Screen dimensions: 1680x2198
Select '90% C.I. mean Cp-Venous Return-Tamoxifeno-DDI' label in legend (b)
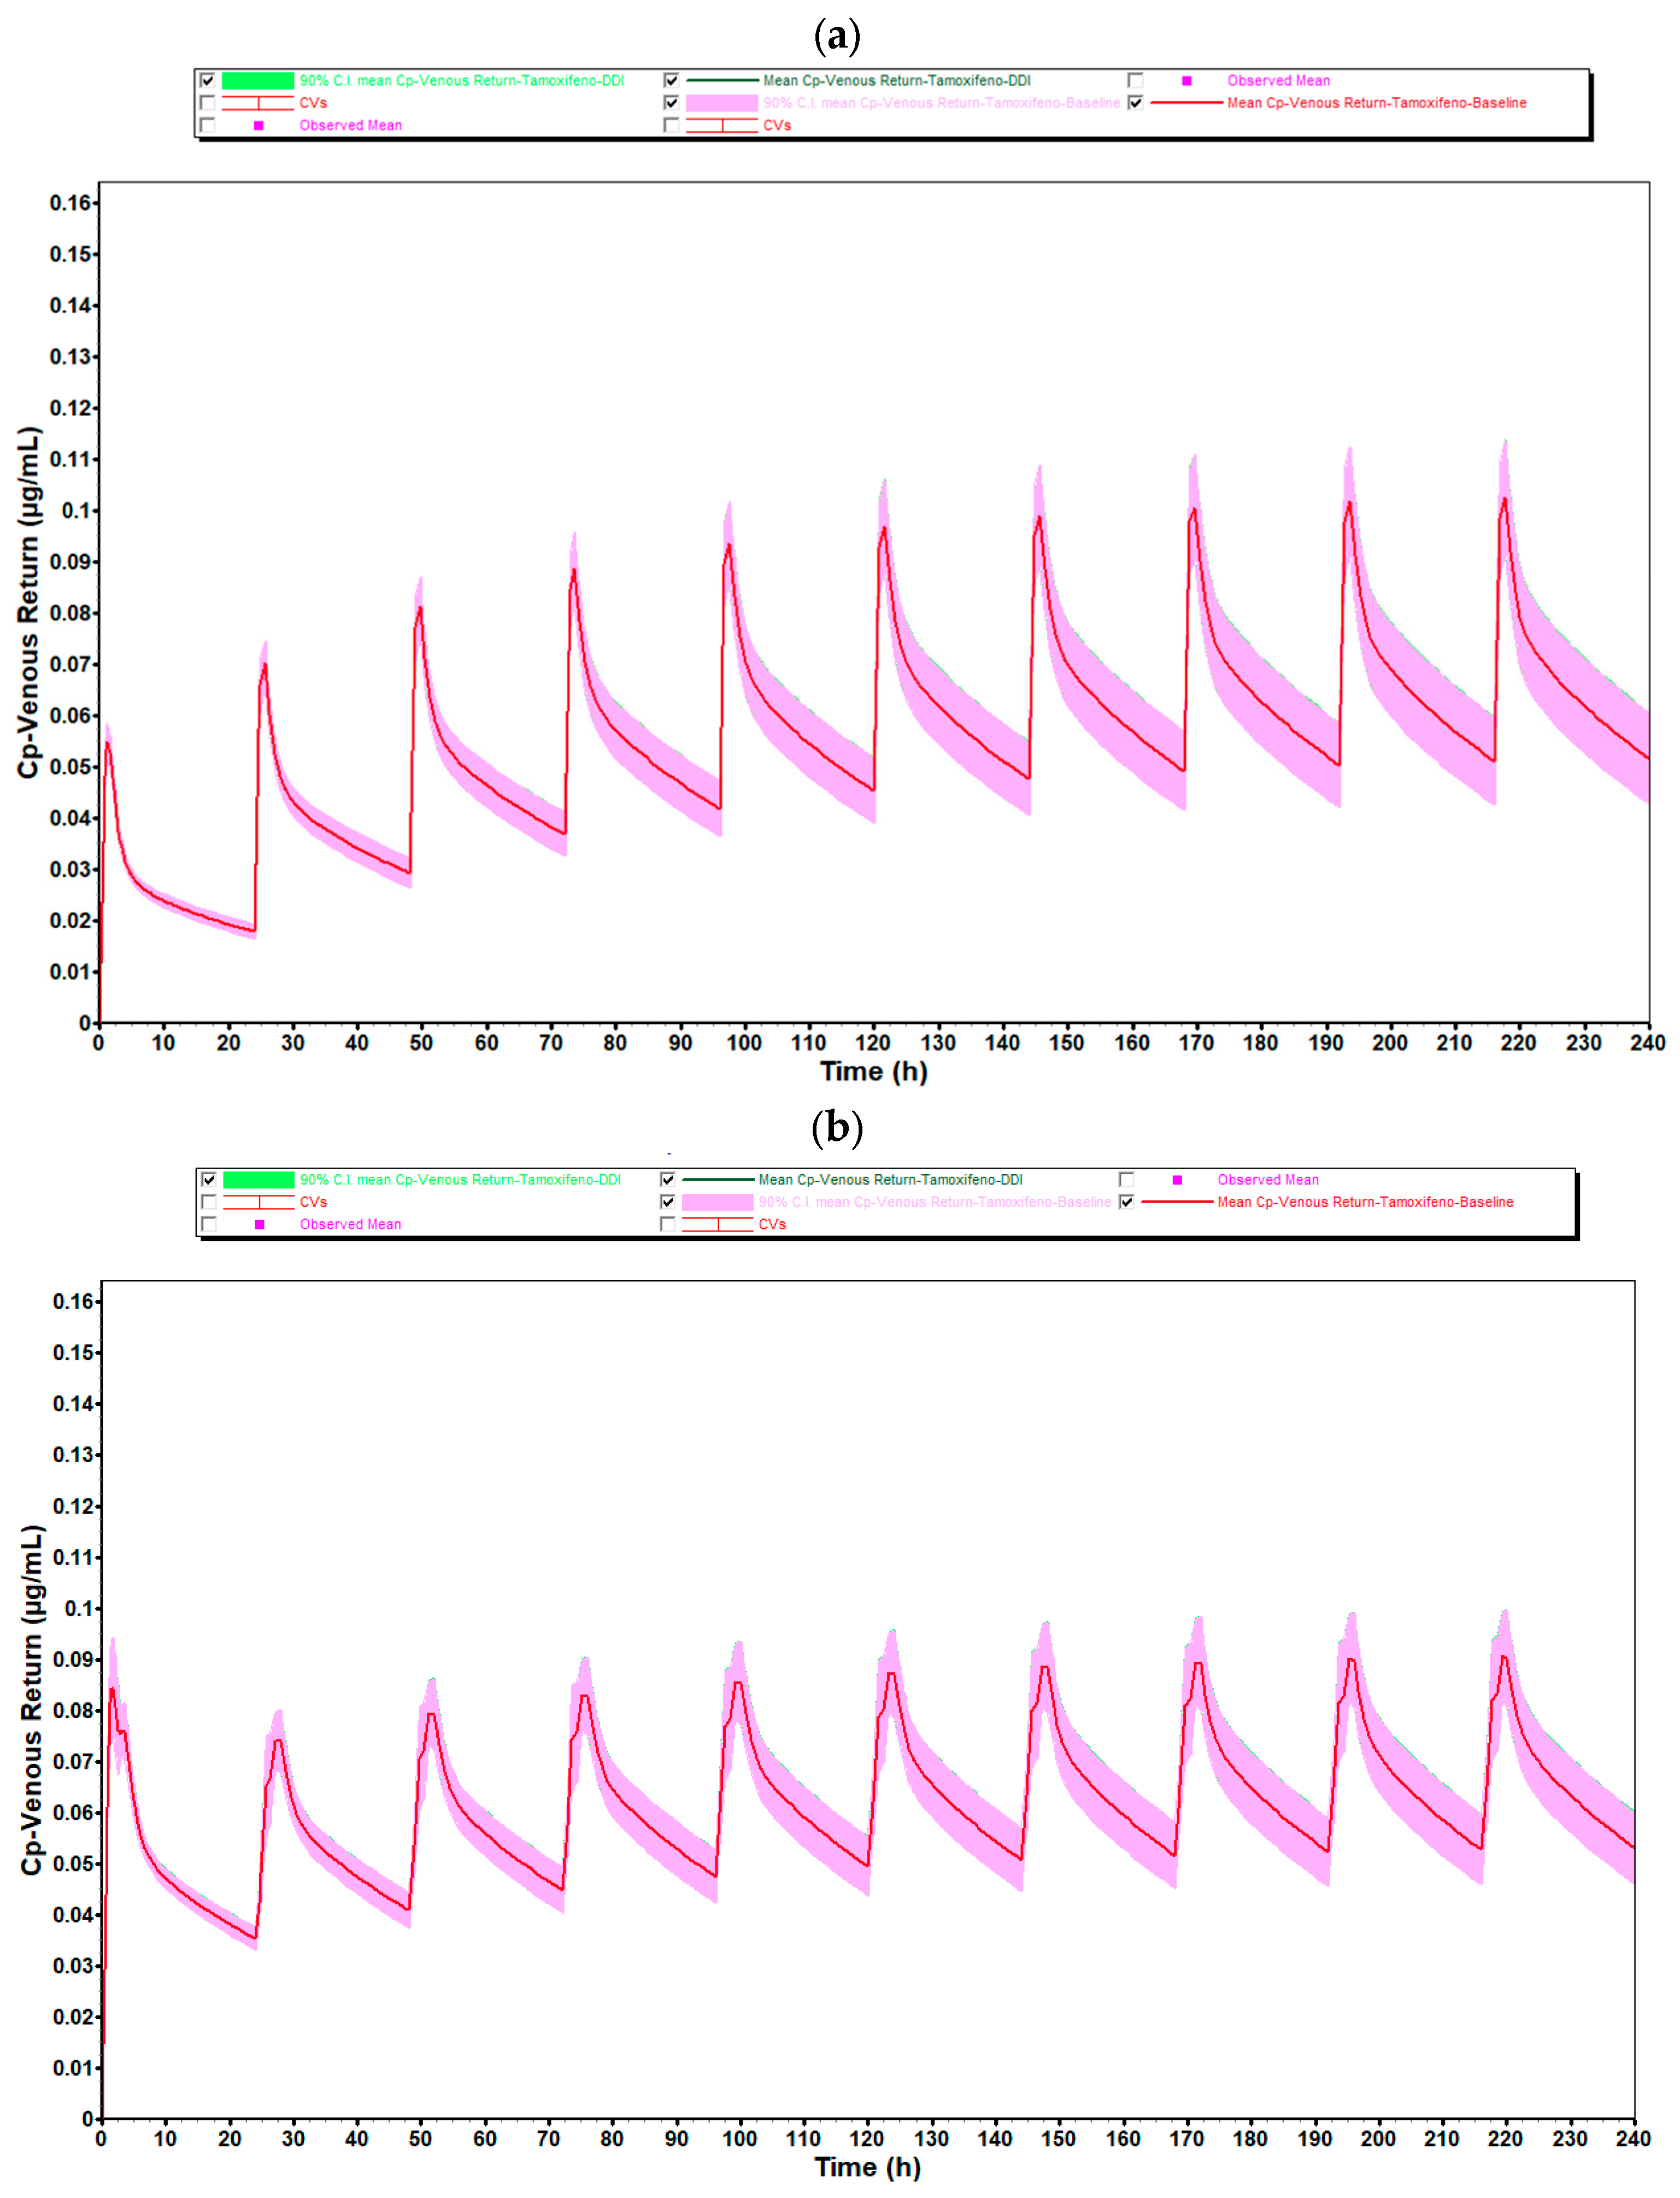460,1179
